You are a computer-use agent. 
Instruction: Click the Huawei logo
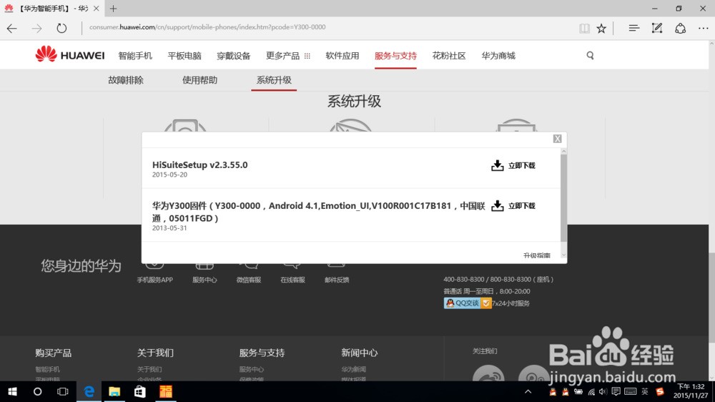pos(70,55)
